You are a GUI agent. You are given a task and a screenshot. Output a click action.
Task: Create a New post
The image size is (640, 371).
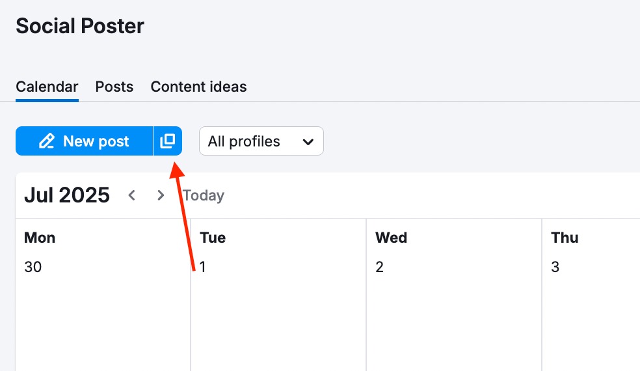pos(85,141)
